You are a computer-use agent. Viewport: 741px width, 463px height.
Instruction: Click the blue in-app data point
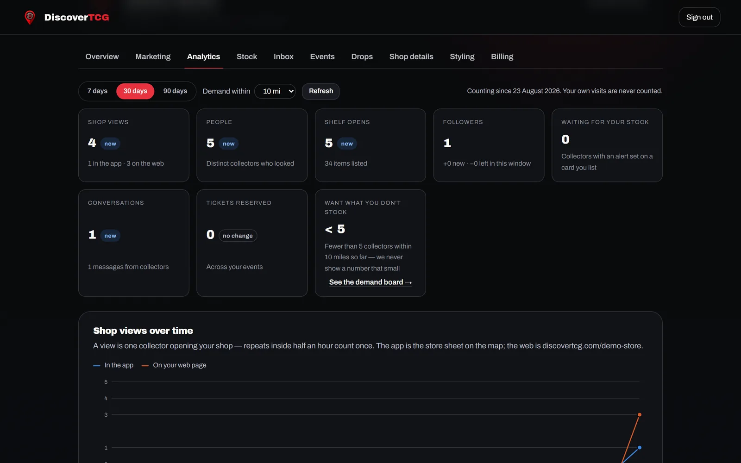point(640,448)
